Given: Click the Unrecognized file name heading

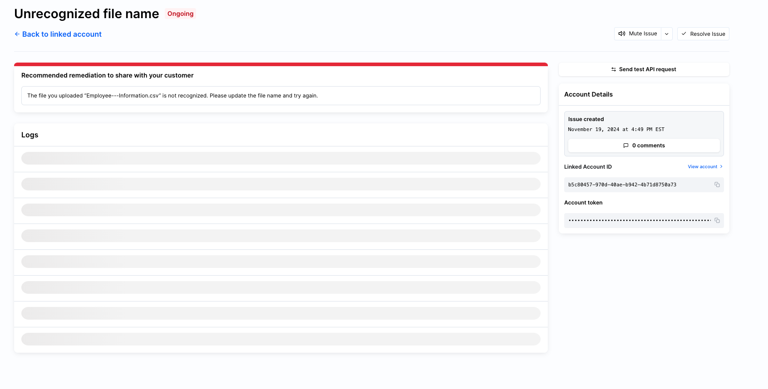Looking at the screenshot, I should pos(87,14).
